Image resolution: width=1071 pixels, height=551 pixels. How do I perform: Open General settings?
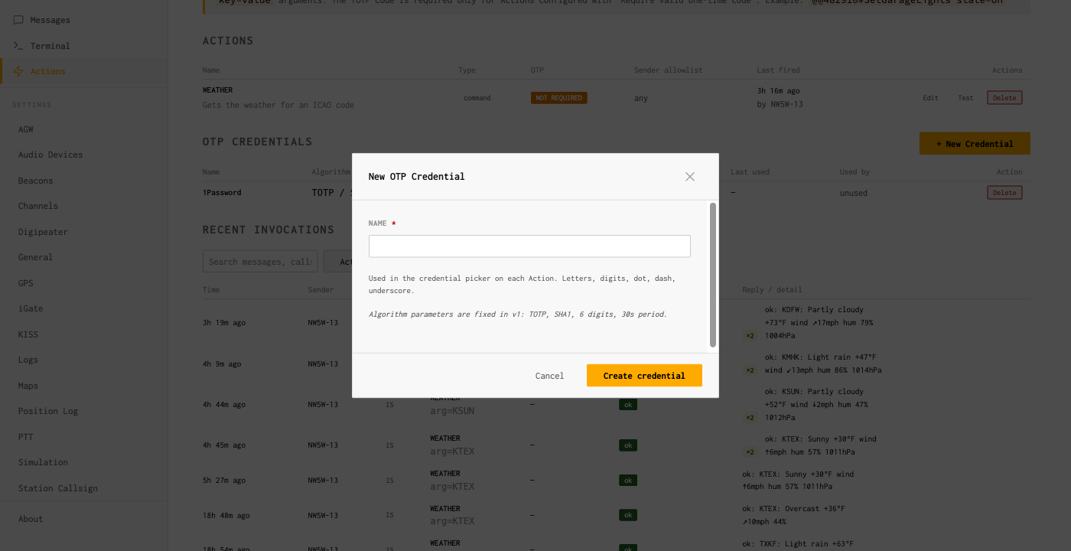click(x=35, y=257)
